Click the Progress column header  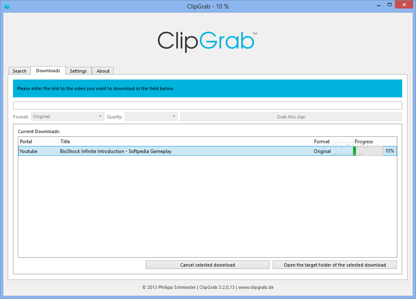pos(375,142)
